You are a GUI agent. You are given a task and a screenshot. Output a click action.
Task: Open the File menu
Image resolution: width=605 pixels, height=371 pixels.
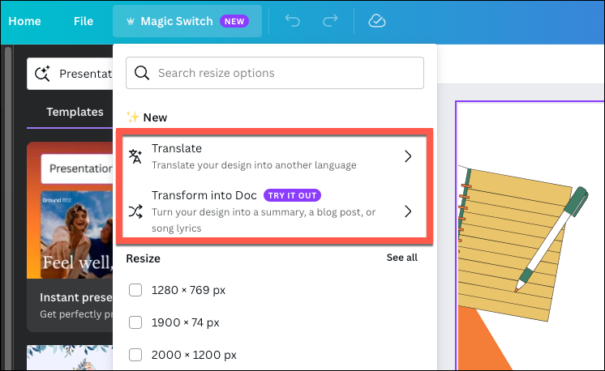pyautogui.click(x=83, y=21)
